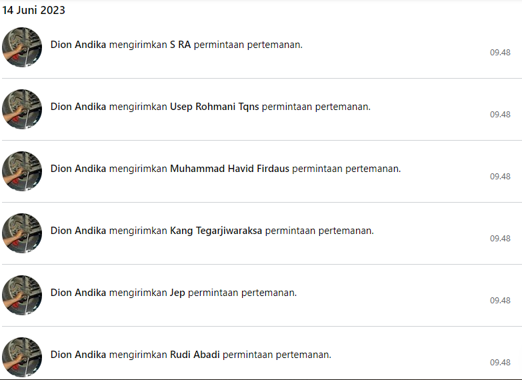
Task: Open Rudi Abadi profile link
Action: (195, 355)
